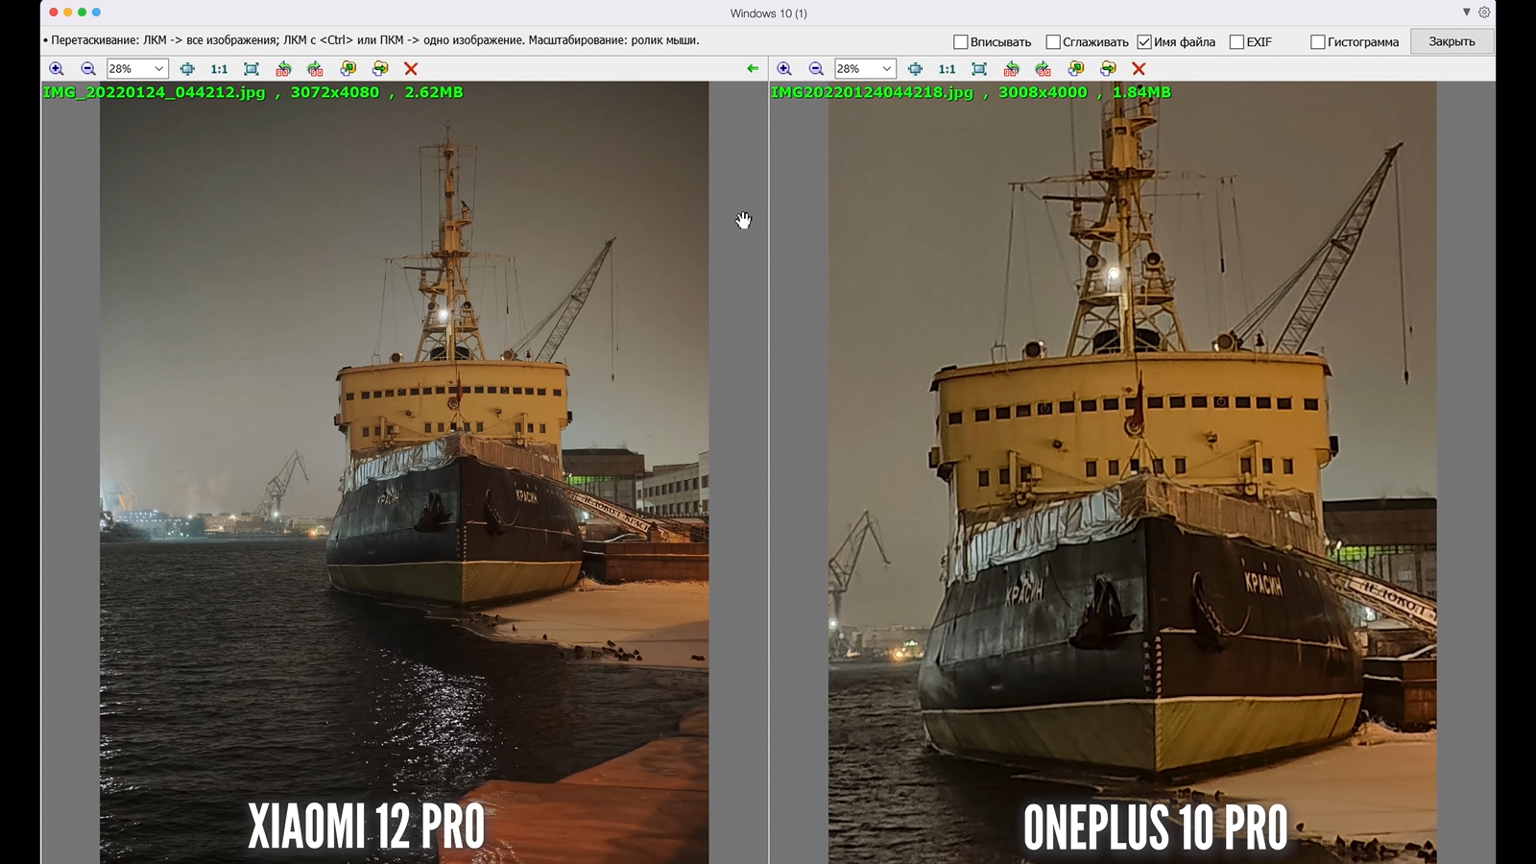Open the left pane 28% zoom dropdown
This screenshot has height=864, width=1536.
[158, 69]
